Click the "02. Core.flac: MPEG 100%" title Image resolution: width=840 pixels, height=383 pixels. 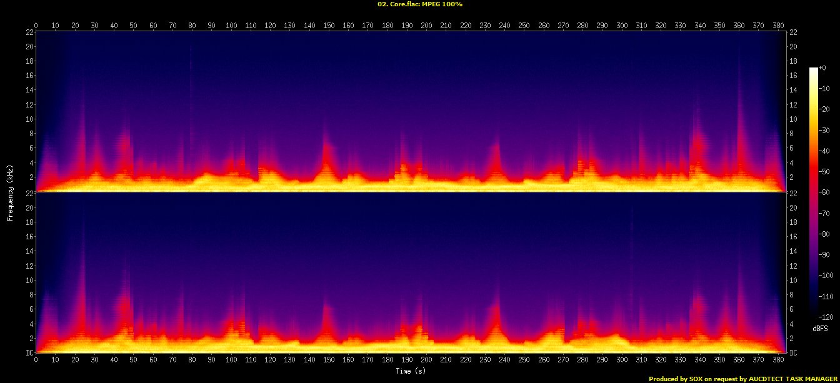[x=419, y=4]
